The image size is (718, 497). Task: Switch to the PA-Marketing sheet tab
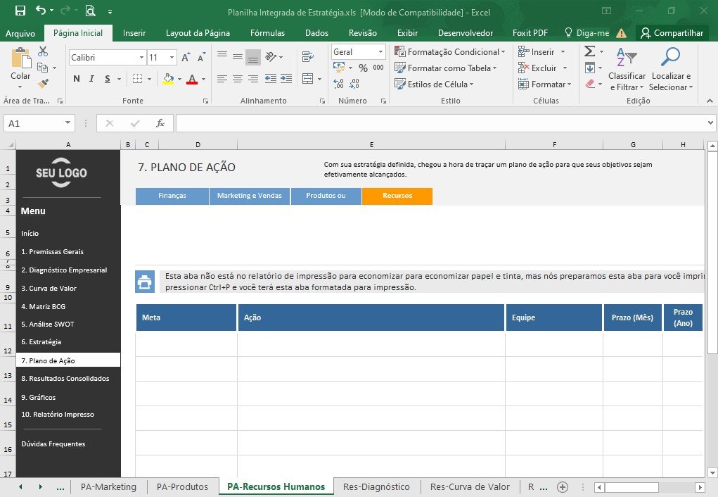coord(108,487)
